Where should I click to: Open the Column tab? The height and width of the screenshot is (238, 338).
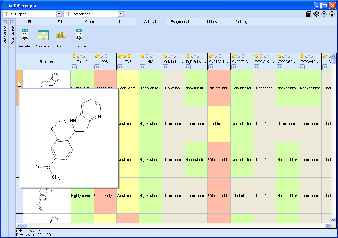coord(91,22)
